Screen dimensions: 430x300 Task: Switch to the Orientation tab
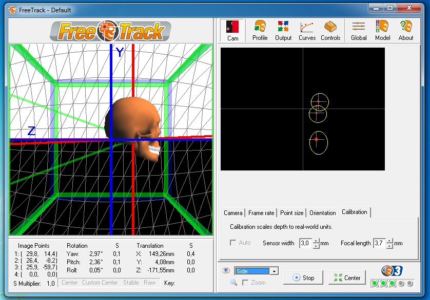tap(322, 213)
